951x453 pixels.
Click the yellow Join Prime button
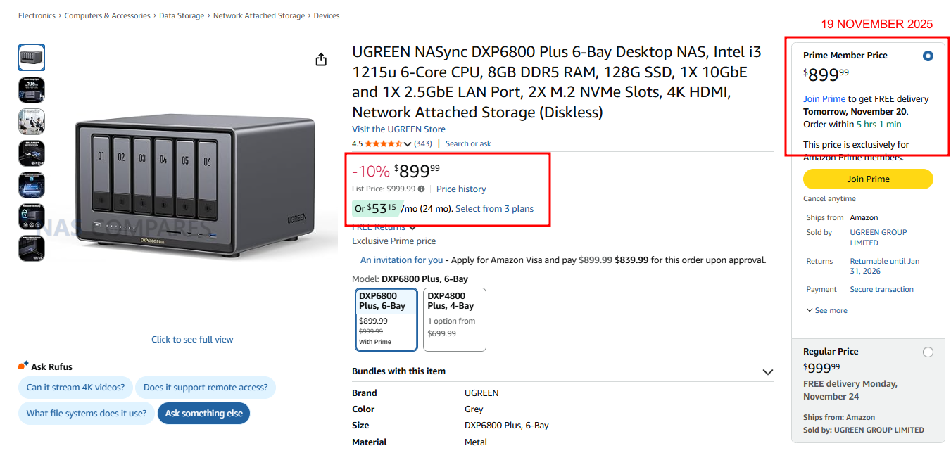pos(867,179)
